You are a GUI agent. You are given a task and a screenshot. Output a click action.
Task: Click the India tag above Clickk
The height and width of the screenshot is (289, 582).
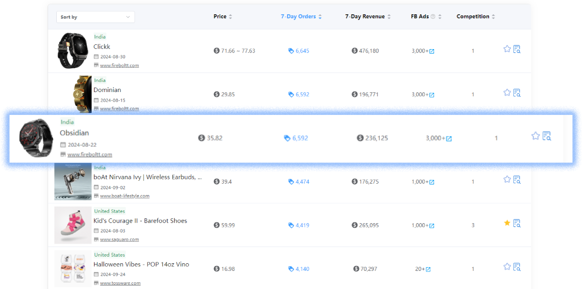[x=100, y=37]
